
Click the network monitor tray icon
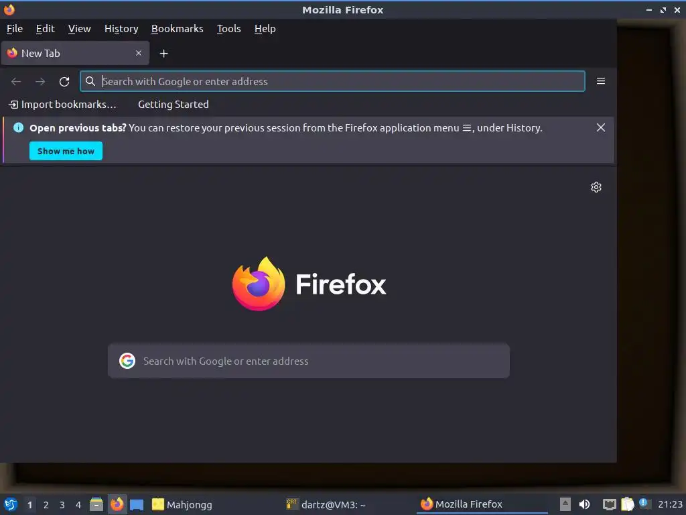[609, 504]
